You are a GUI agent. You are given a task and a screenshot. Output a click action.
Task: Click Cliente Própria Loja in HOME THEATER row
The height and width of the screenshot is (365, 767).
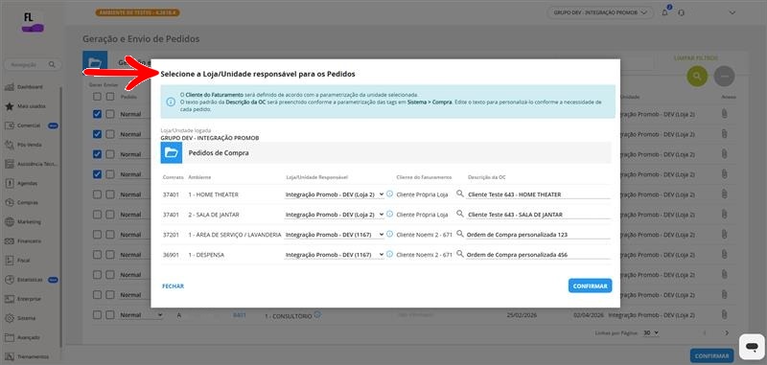coord(422,194)
